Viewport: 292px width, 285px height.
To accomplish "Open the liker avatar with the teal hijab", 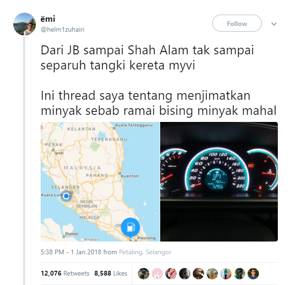I will pyautogui.click(x=226, y=274).
